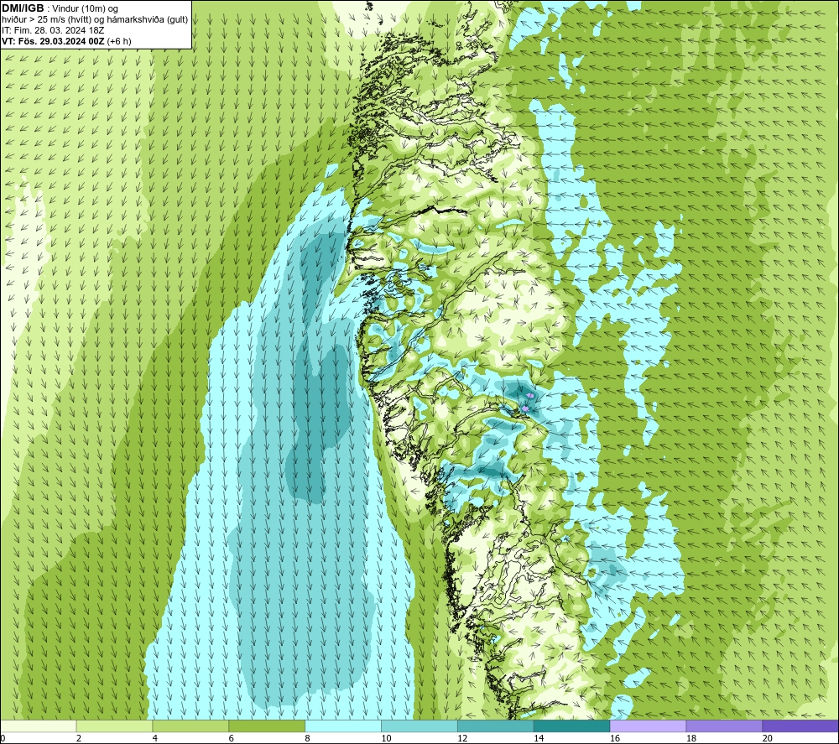The height and width of the screenshot is (744, 839).
Task: Click the legend scale value 10
Action: (x=386, y=738)
